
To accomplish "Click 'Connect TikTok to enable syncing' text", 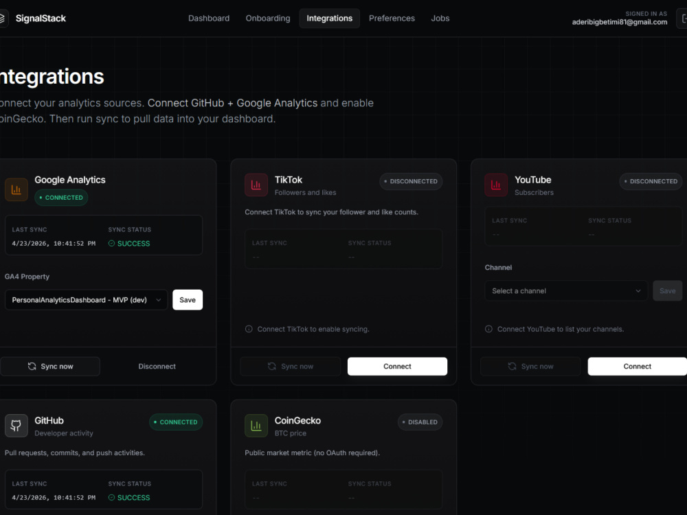I will [313, 329].
